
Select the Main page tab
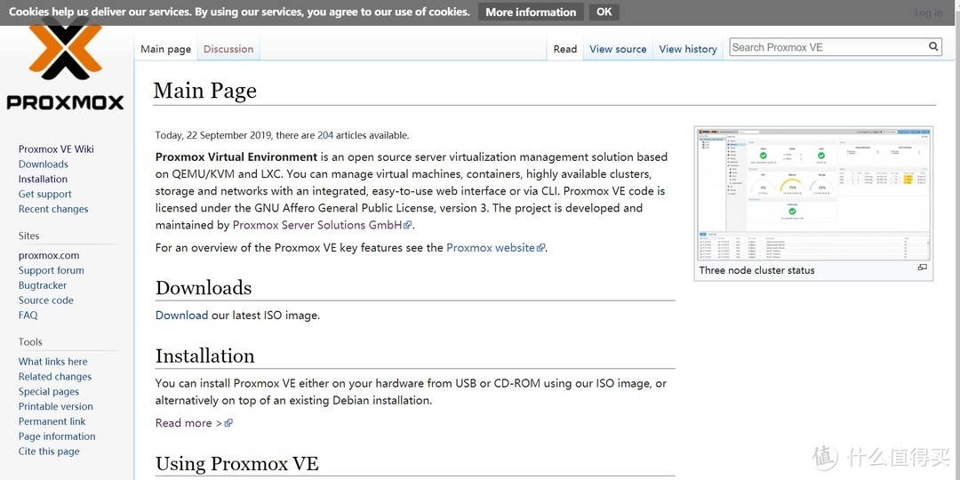coord(166,49)
